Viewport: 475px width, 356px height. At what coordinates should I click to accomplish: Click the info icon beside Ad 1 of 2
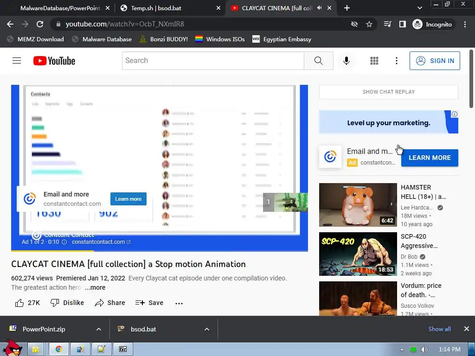click(x=64, y=242)
